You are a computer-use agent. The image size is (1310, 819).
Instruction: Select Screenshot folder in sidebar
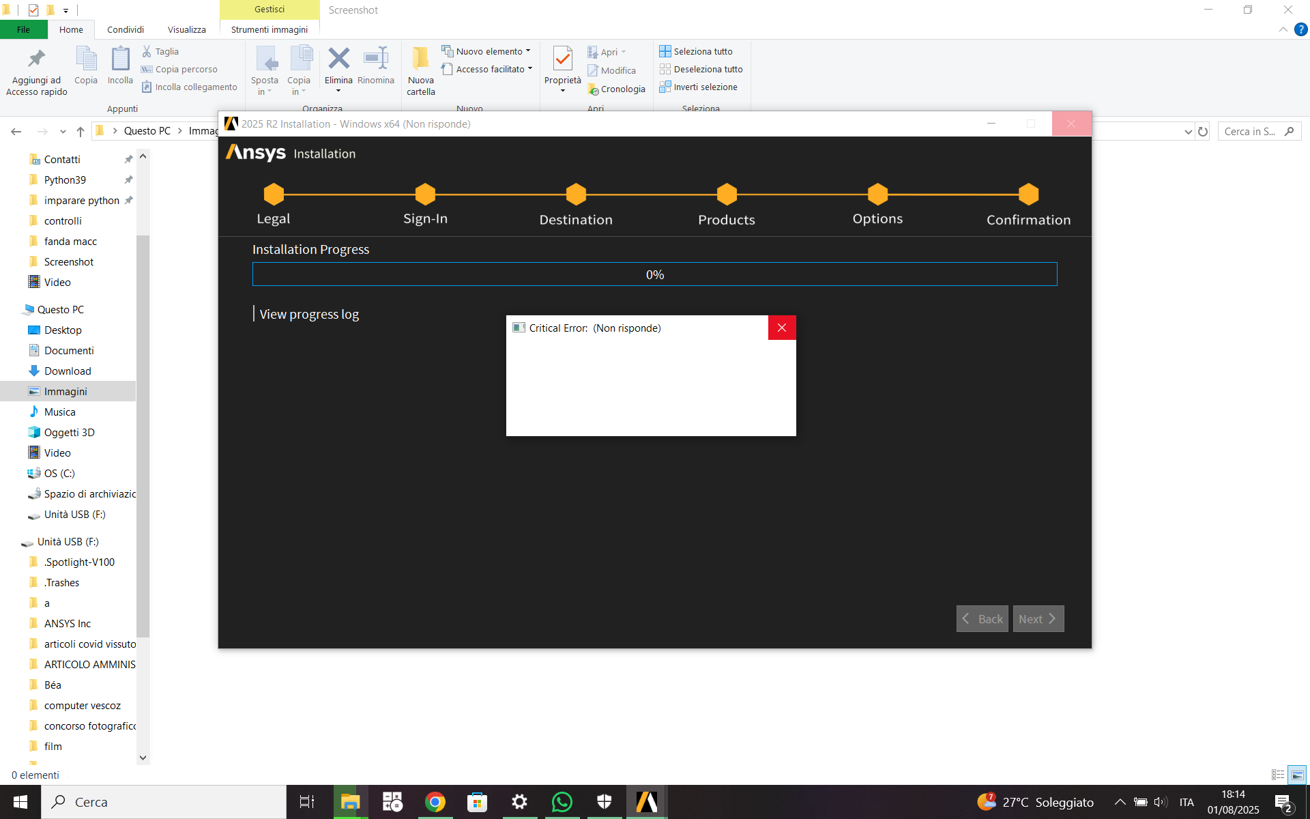click(69, 261)
